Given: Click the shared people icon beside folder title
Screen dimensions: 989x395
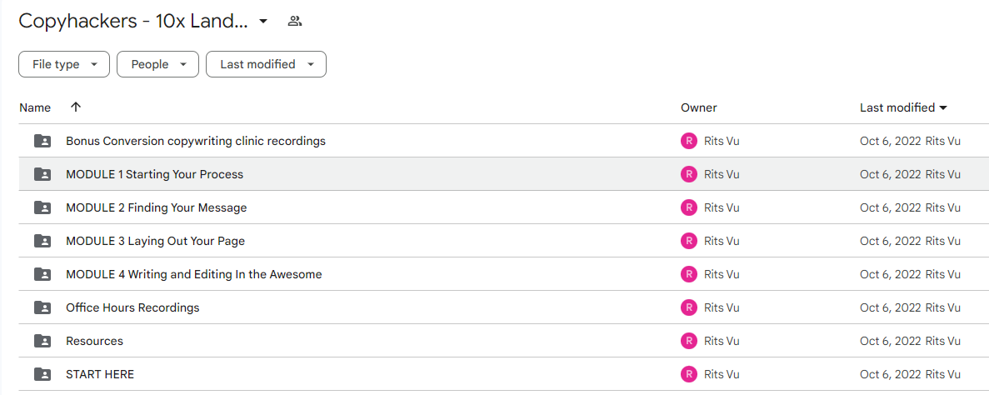Looking at the screenshot, I should coord(295,21).
